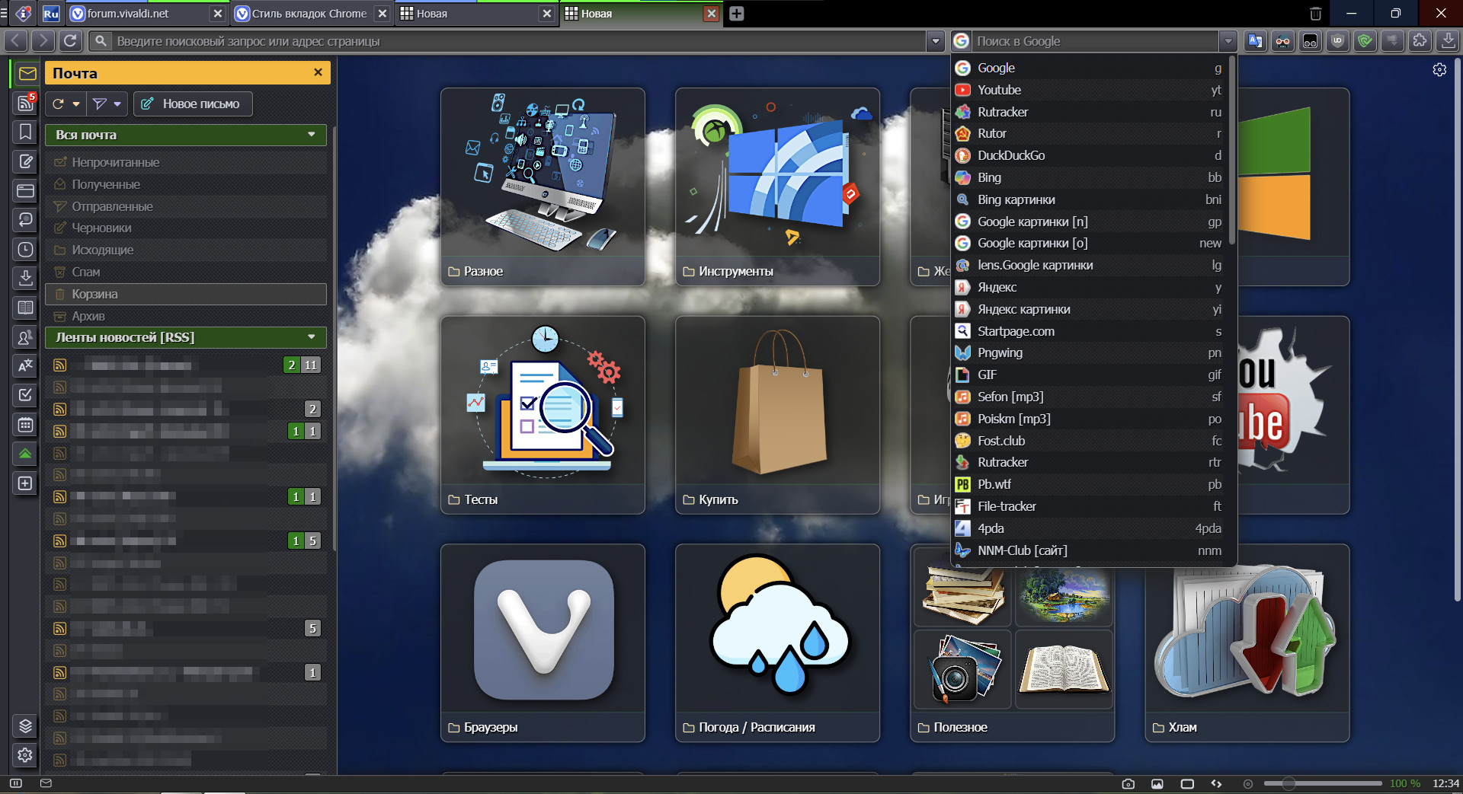Screen dimensions: 1463x794
Task: Open sidebar settings gear icon
Action: pyautogui.click(x=25, y=754)
